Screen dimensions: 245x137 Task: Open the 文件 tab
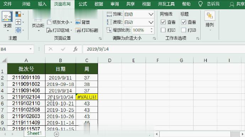(7, 4)
